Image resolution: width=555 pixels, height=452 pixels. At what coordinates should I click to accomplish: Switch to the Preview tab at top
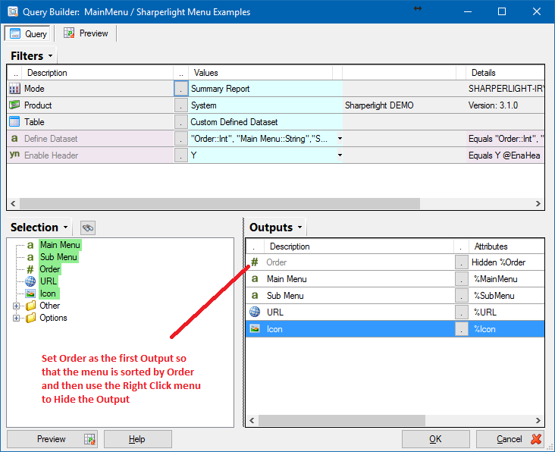86,33
